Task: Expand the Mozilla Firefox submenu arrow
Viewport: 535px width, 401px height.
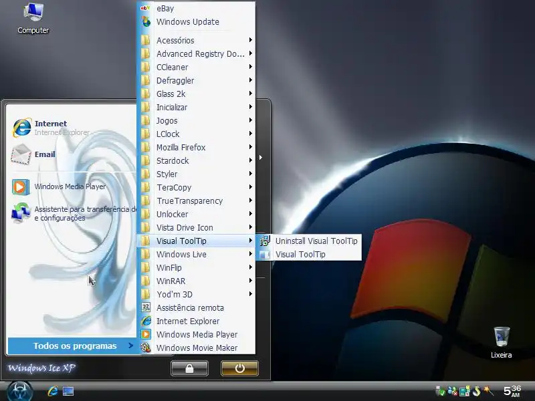Action: [x=250, y=147]
